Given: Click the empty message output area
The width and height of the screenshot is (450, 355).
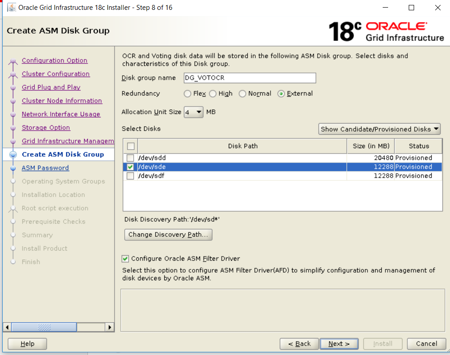Looking at the screenshot, I should tap(283, 310).
